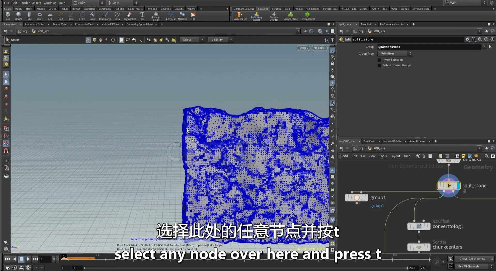This screenshot has width=496, height=271.
Task: Toggle Delete Unused Groups checkbox
Action: (x=379, y=66)
